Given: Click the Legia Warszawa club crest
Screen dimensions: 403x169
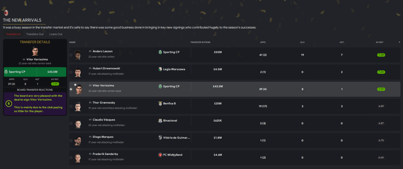Looking at the screenshot, I should point(160,69).
